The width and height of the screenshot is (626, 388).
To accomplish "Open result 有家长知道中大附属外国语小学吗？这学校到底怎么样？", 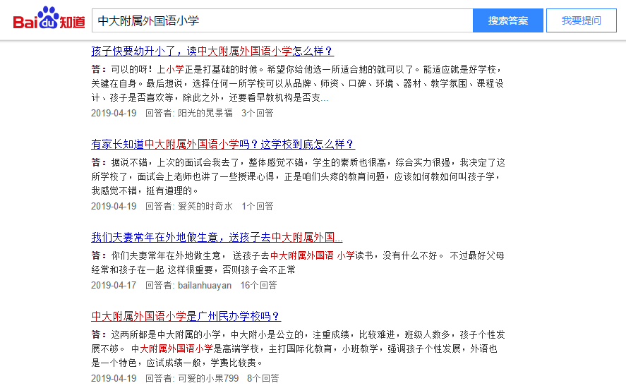I will tap(223, 144).
